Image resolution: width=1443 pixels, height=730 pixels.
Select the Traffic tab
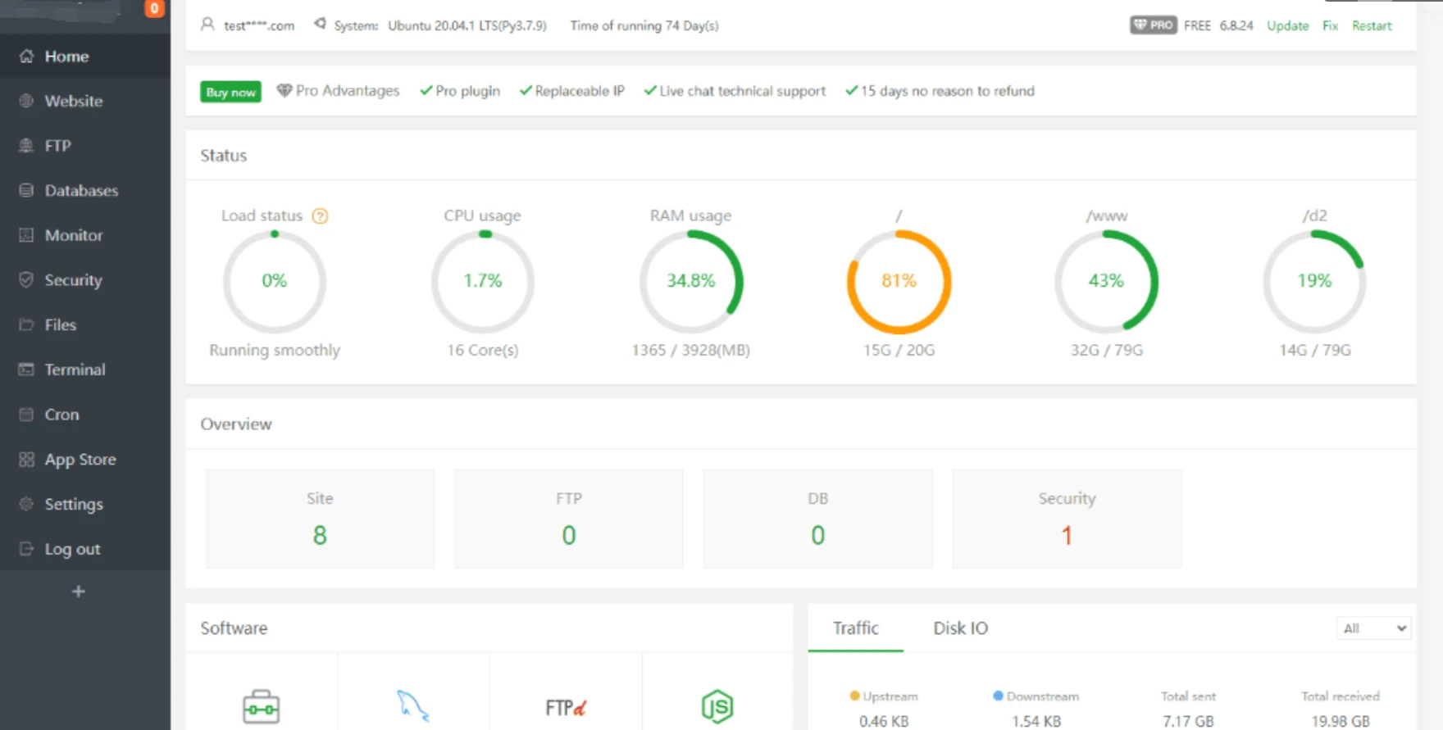click(855, 628)
